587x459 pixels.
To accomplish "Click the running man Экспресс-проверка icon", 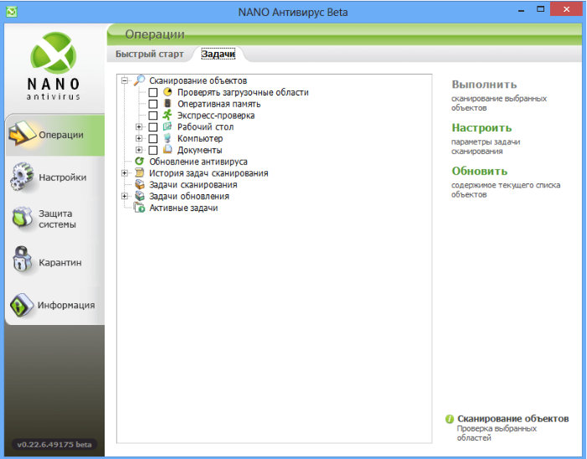I will pos(167,115).
